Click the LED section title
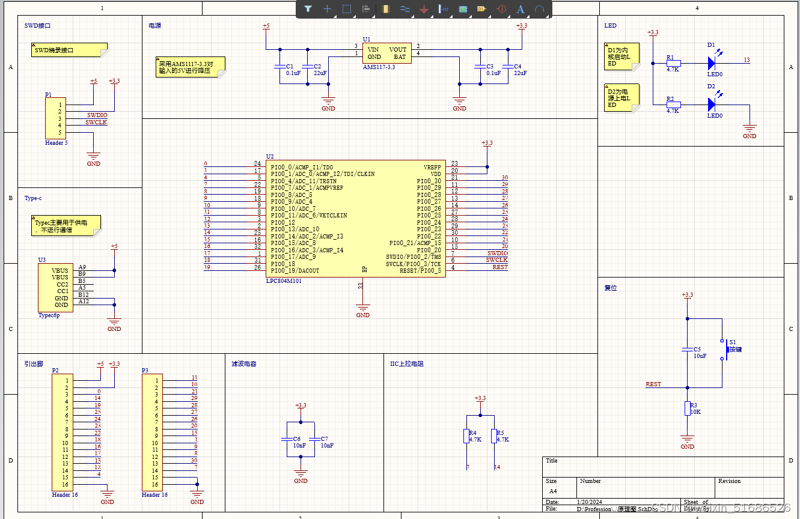Screen dimensions: 800x519 pos(611,26)
